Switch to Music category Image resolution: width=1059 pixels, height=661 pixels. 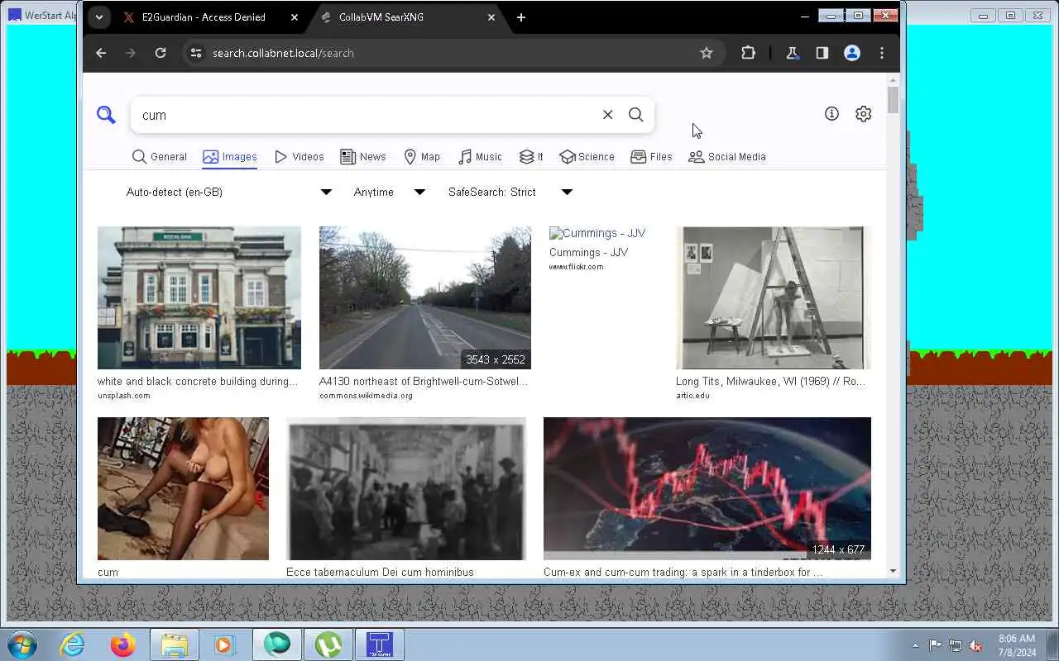pos(480,156)
